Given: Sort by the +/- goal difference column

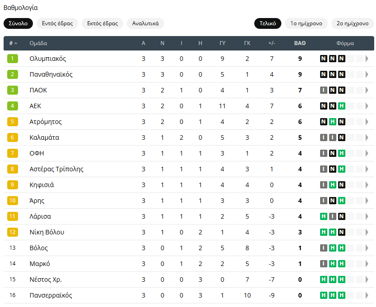Looking at the screenshot, I should 272,43.
